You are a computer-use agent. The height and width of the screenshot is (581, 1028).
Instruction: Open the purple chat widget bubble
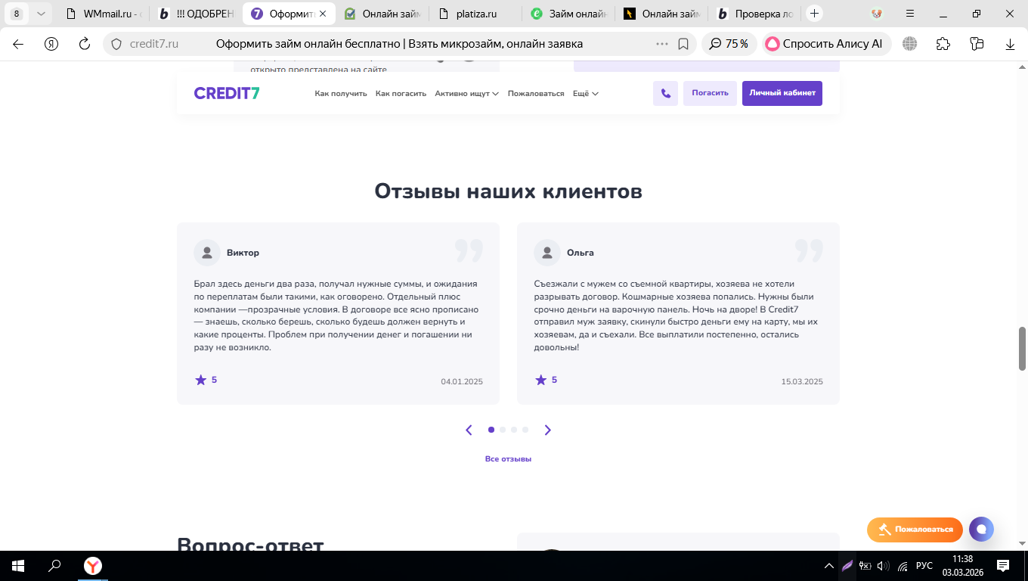(x=981, y=529)
